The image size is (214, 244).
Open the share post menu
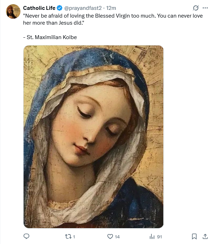tap(204, 236)
